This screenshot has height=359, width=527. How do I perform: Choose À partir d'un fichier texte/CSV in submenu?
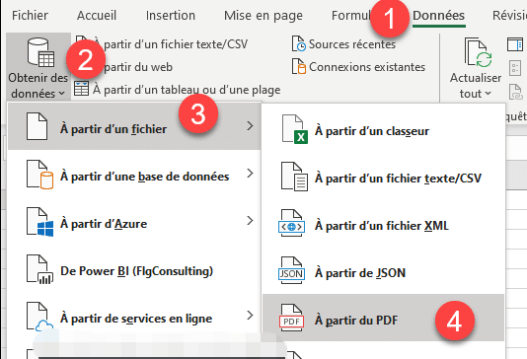384,177
